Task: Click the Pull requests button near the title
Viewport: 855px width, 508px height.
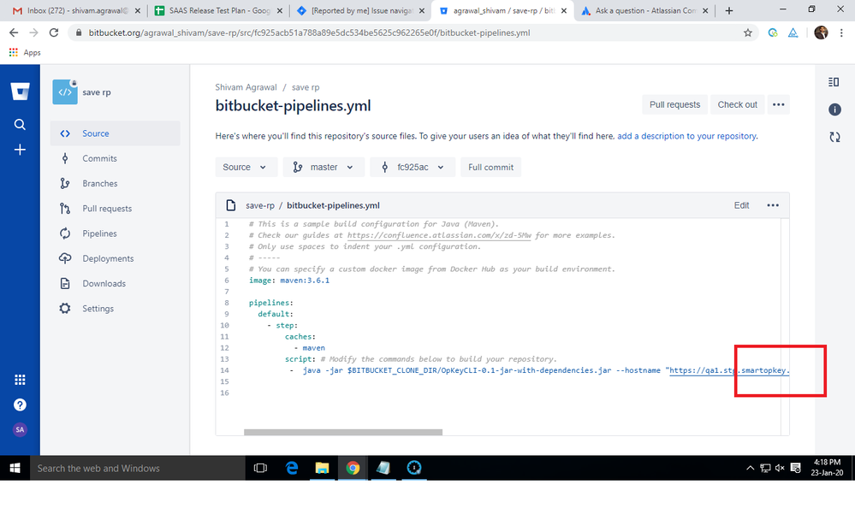Action: pos(674,104)
